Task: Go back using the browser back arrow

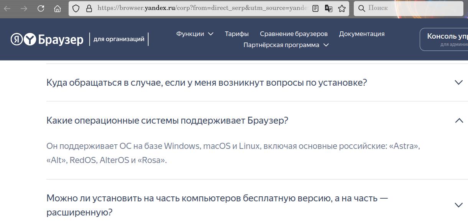Action: coord(7,8)
